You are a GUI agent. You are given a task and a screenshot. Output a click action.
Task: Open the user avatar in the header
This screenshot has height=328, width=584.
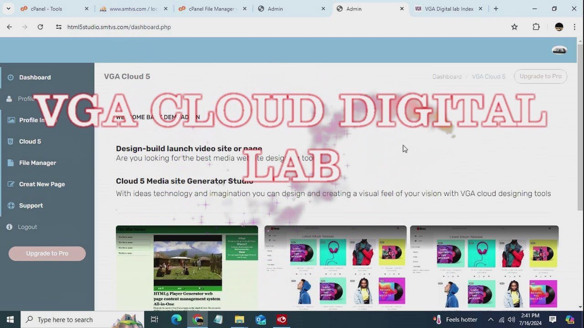559,50
